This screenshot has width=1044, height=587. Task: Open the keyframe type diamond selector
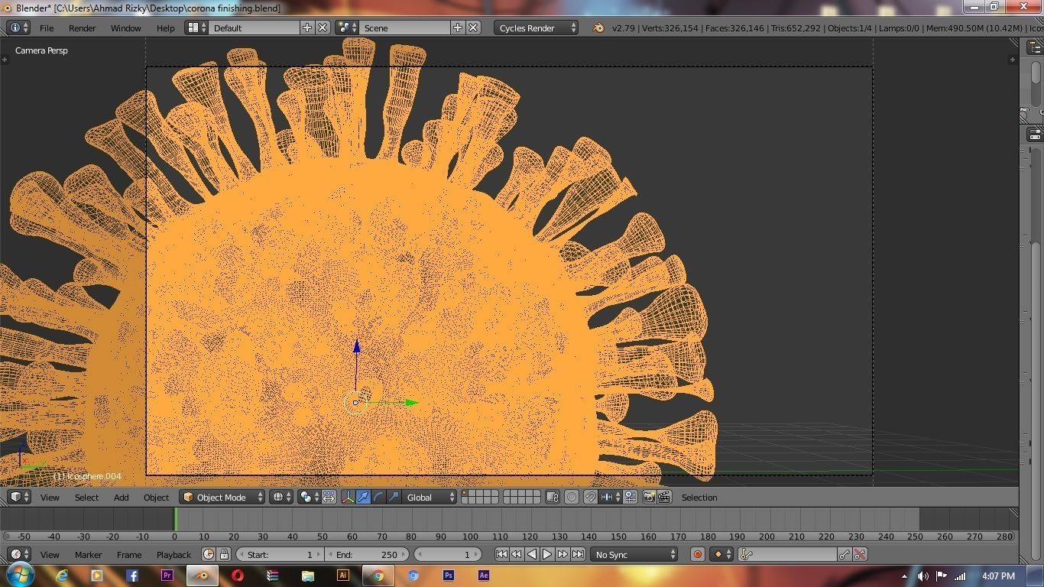(721, 554)
